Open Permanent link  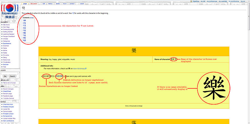coord(7,116)
